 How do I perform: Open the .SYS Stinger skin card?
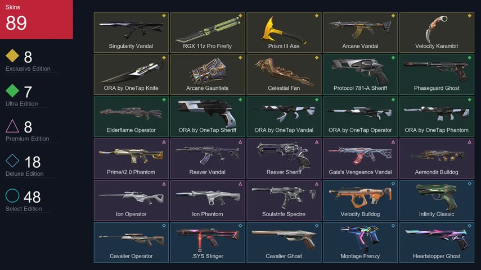click(208, 242)
